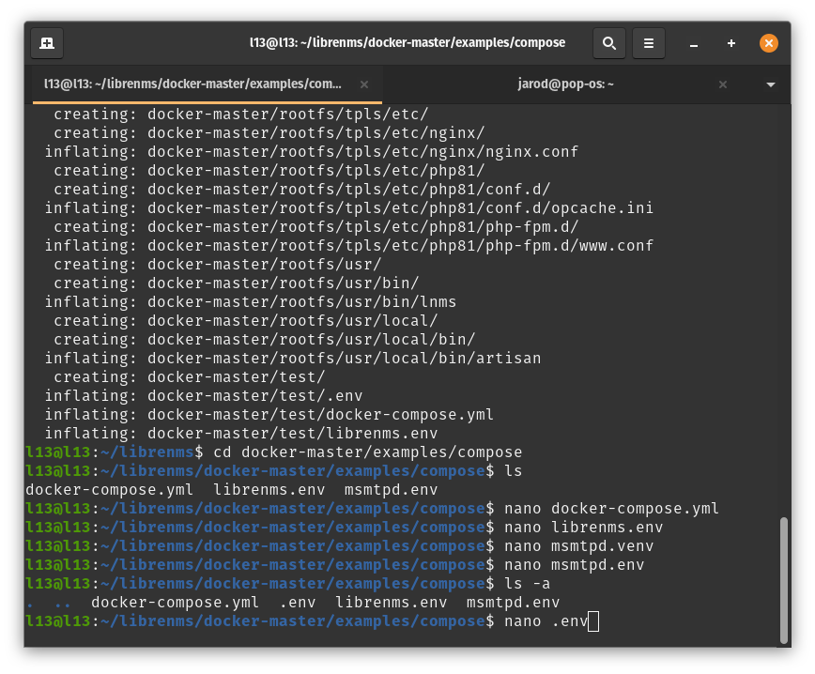The image size is (815, 674).
Task: Click line 'creating: docker-master/rootfs/tpls/etc/'
Action: (241, 115)
